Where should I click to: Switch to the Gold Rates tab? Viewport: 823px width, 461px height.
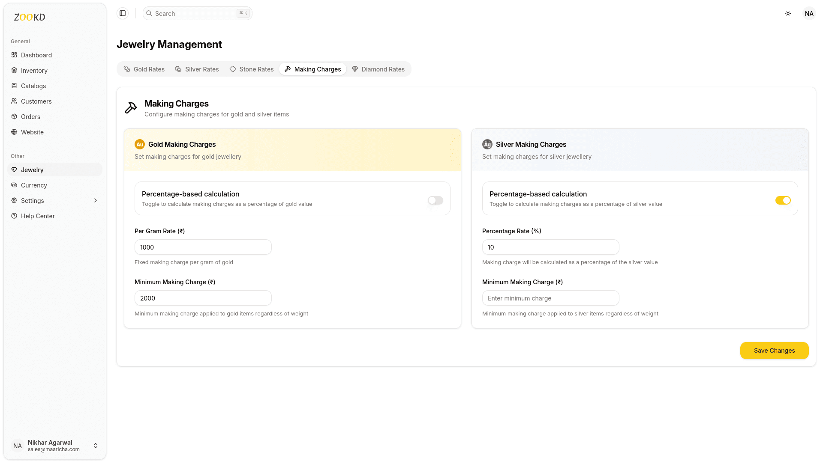pyautogui.click(x=144, y=69)
